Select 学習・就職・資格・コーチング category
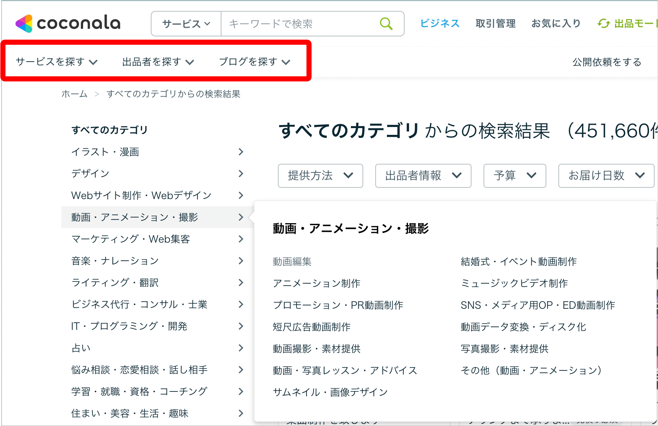Screen dimensions: 658x426 point(158,391)
